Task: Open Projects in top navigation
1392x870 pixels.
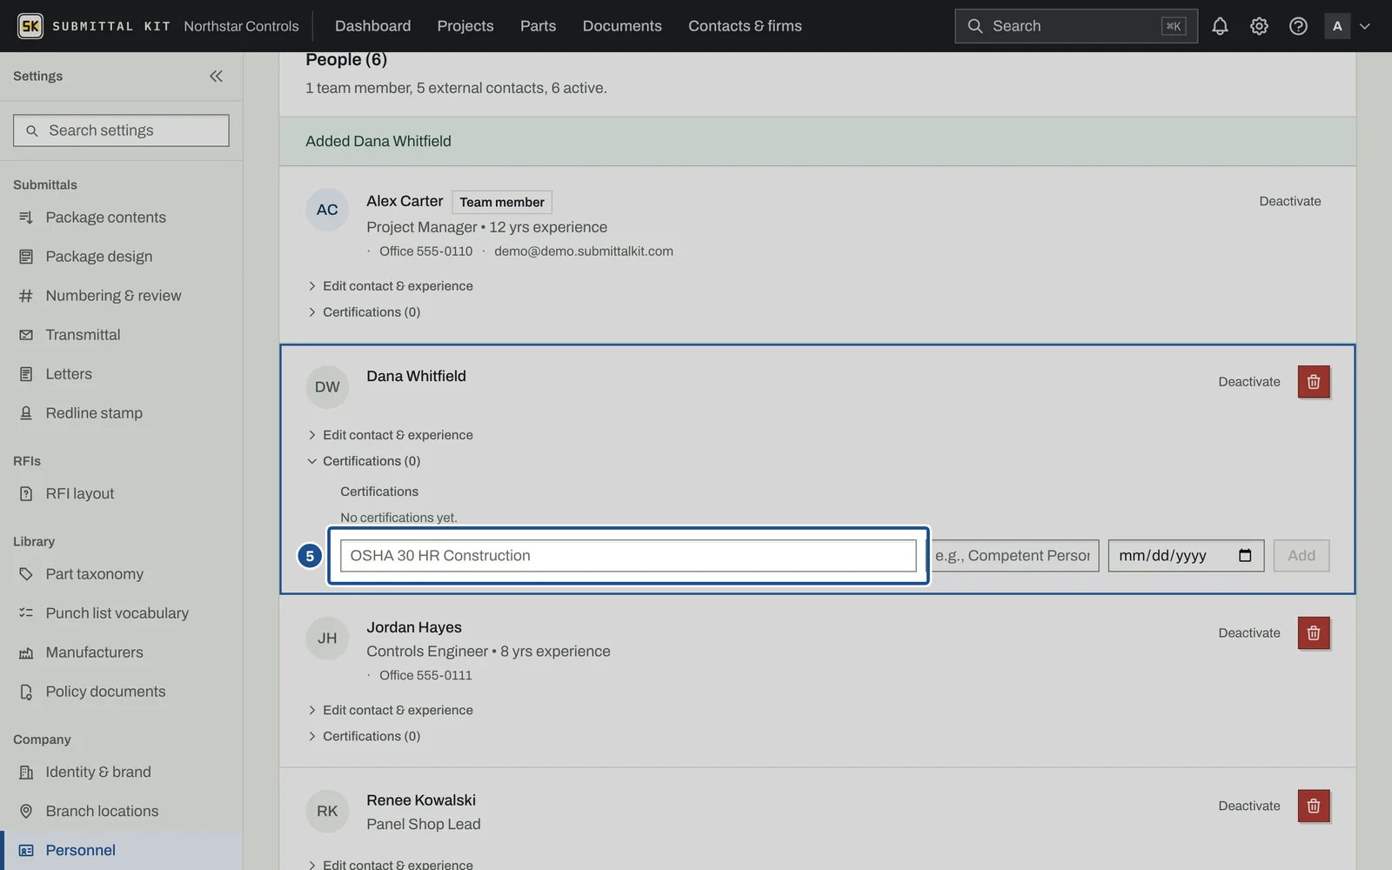Action: (465, 26)
